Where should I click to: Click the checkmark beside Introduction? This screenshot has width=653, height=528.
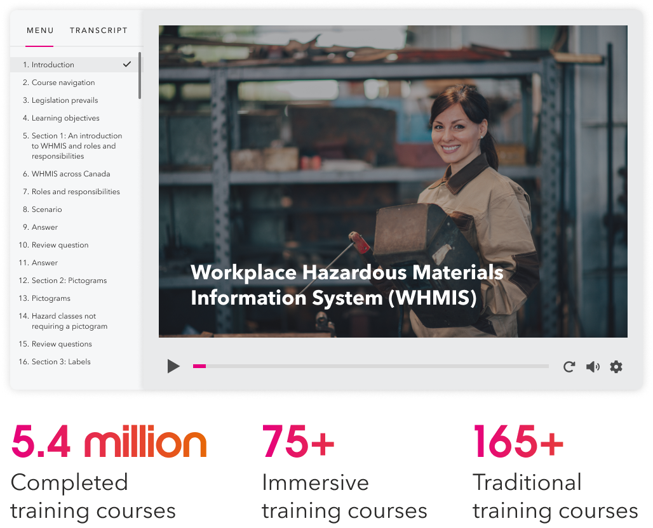tap(127, 64)
